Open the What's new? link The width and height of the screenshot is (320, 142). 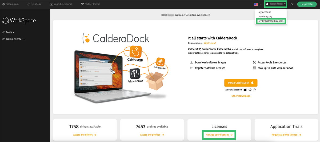pos(210,43)
